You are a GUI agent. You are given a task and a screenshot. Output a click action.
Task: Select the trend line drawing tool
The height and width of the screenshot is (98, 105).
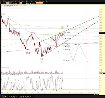point(9,97)
